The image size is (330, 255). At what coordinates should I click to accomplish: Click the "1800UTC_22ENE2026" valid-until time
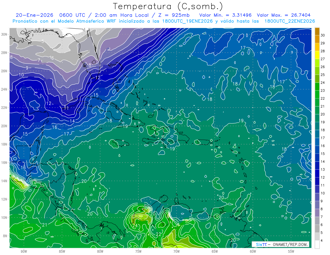point(290,21)
